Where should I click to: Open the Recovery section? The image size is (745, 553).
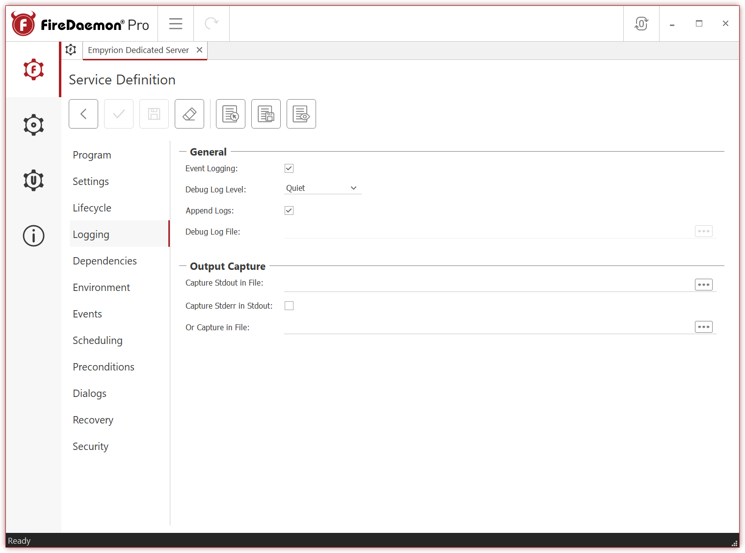(119, 420)
